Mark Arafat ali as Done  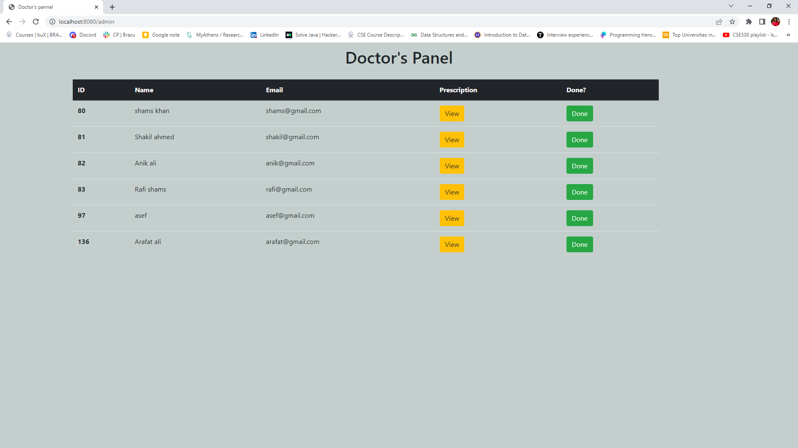click(579, 244)
